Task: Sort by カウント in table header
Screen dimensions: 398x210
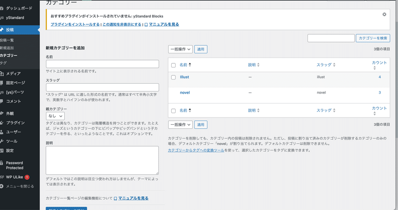Action: (379, 65)
